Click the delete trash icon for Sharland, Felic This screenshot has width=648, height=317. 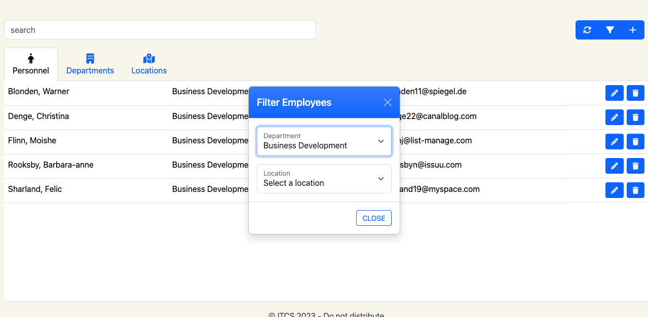coord(635,190)
